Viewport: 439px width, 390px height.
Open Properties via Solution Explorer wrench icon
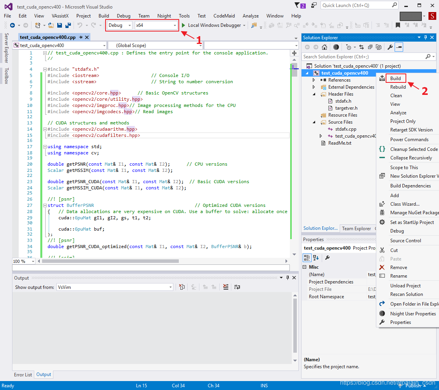(x=390, y=47)
